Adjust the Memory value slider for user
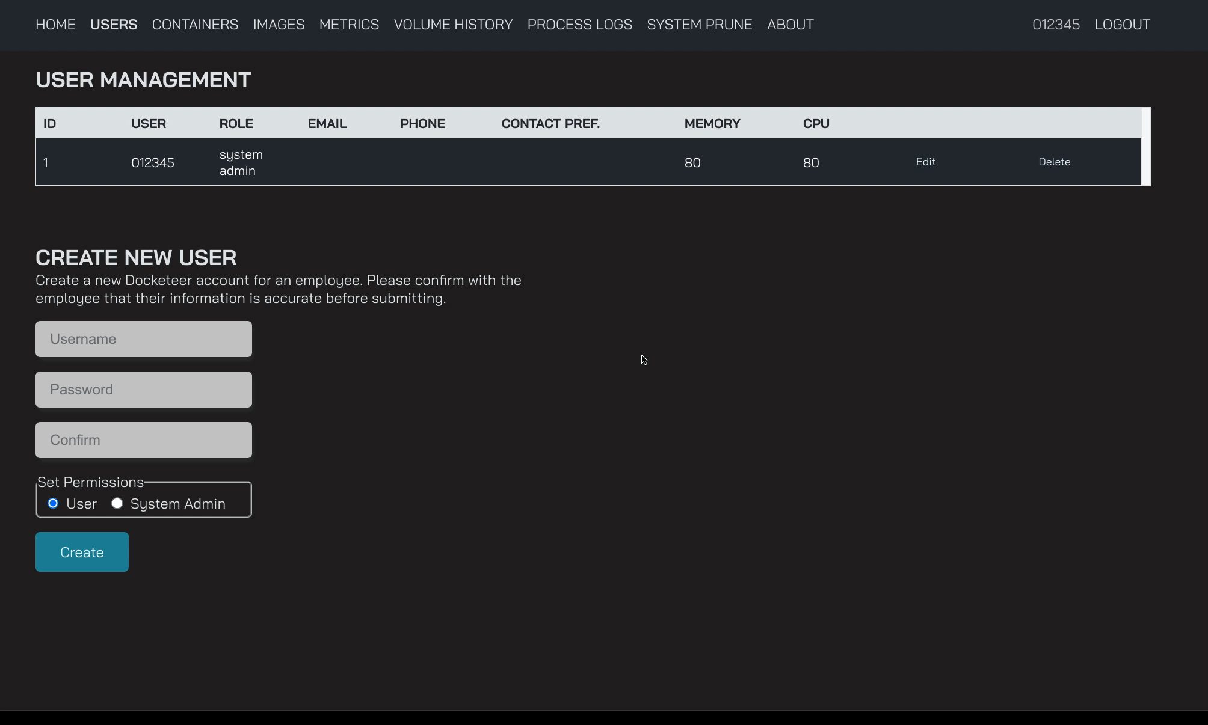 693,162
